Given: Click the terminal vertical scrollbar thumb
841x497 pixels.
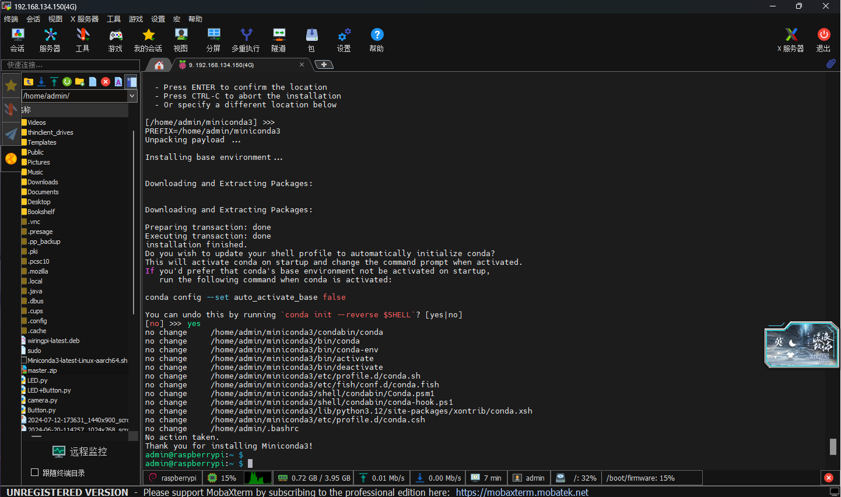Looking at the screenshot, I should click(833, 447).
